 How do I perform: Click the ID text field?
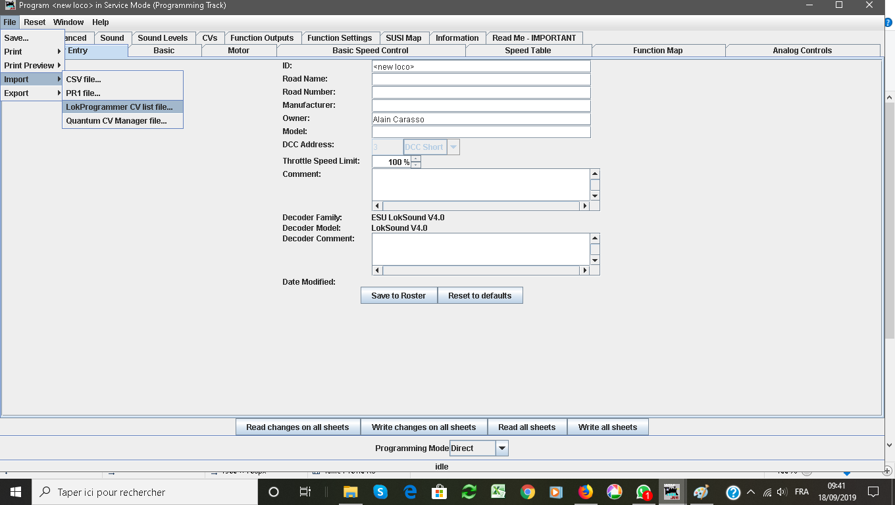(481, 66)
